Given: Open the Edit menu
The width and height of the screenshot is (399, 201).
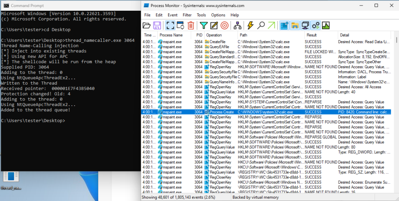Looking at the screenshot, I should [x=159, y=15].
